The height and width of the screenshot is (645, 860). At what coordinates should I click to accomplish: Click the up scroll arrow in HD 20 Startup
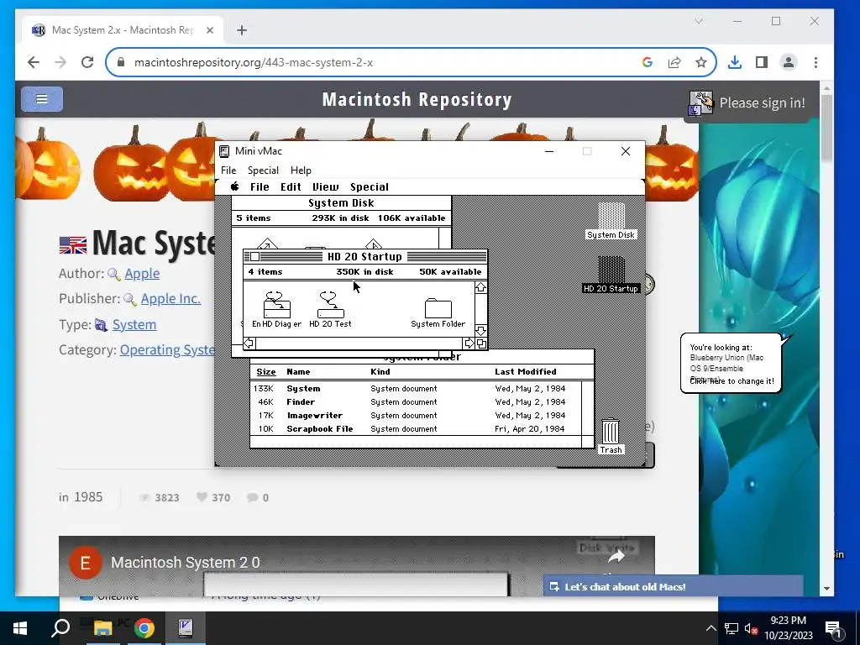point(481,287)
